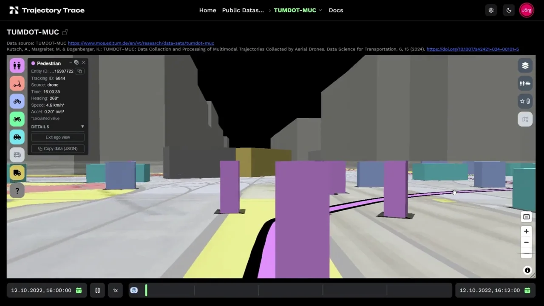The height and width of the screenshot is (306, 544).
Task: Toggle the Pedestrian category filter icon
Action: coord(17,65)
